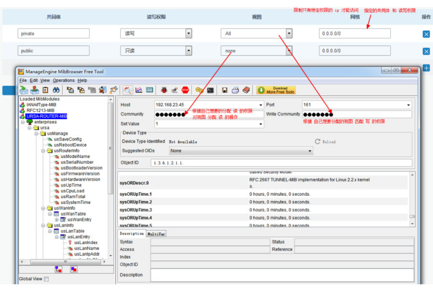Image resolution: width=433 pixels, height=288 pixels.
Task: Click the Write Community password field
Action: (357, 114)
